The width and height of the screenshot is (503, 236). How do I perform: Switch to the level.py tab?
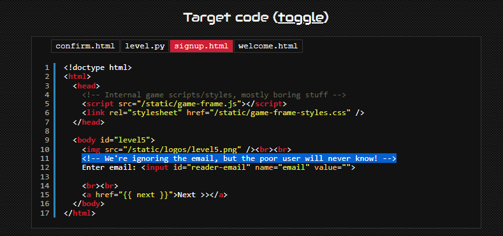pos(145,46)
